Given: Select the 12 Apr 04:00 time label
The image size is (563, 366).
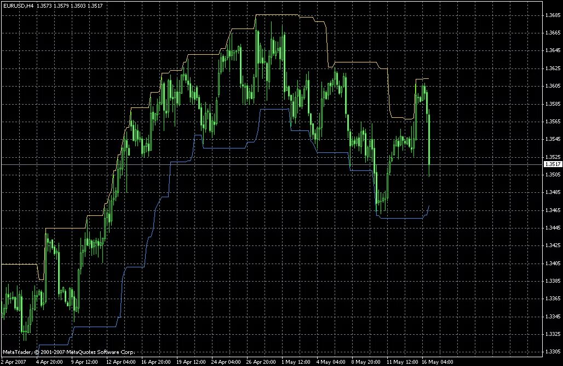Looking at the screenshot, I should click(120, 362).
